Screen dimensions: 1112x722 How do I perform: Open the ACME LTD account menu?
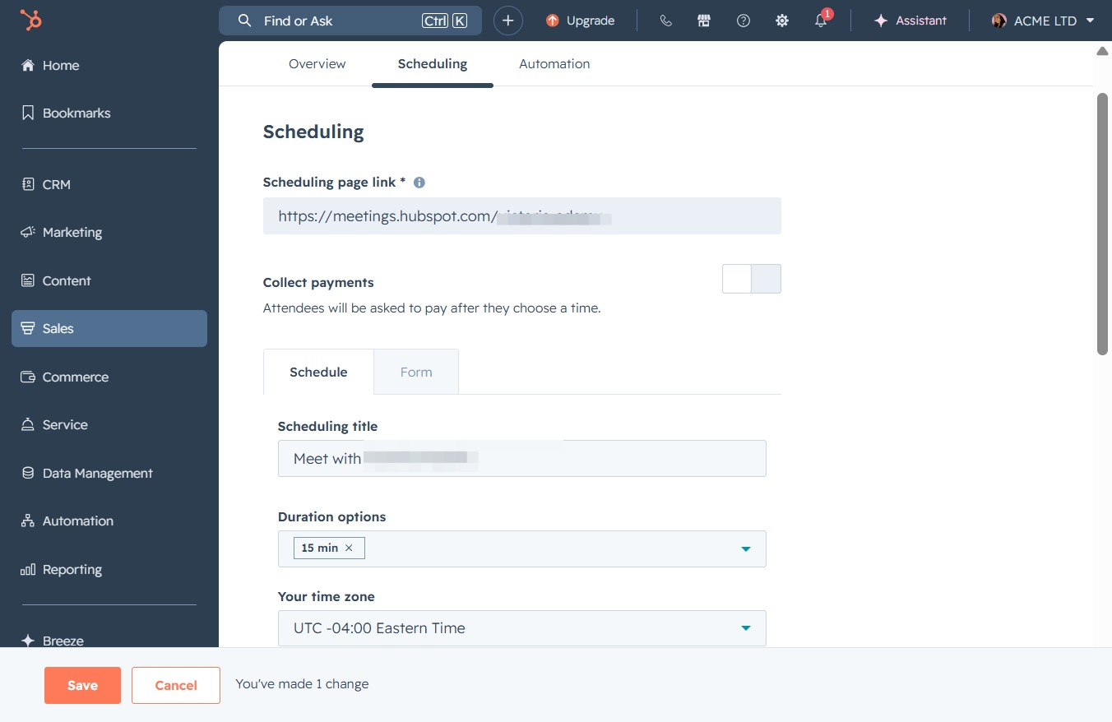1043,21
